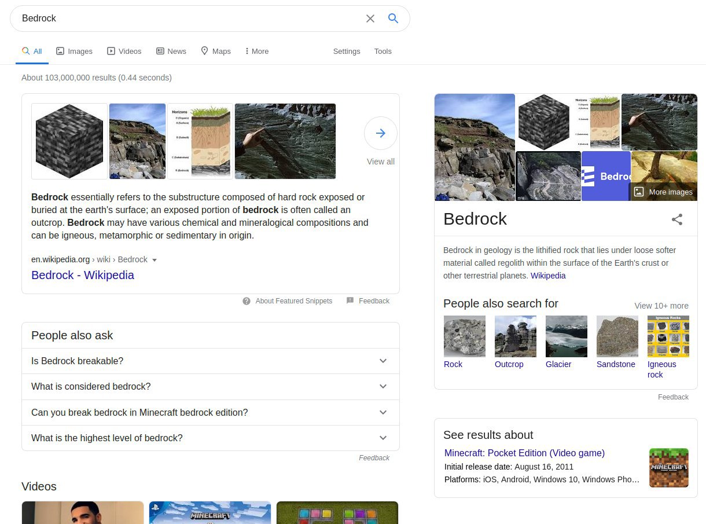Expand "What is considered bedrock?" question
Screen dimensions: 706x524
383,386
